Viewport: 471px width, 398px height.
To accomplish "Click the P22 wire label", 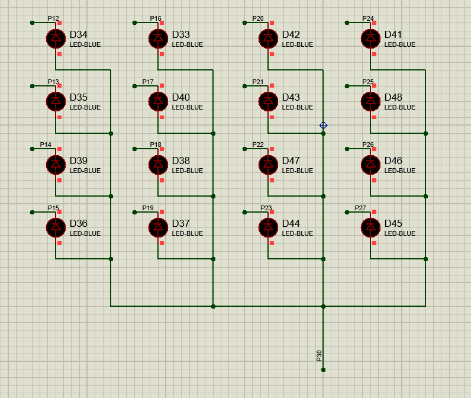I will 258,145.
